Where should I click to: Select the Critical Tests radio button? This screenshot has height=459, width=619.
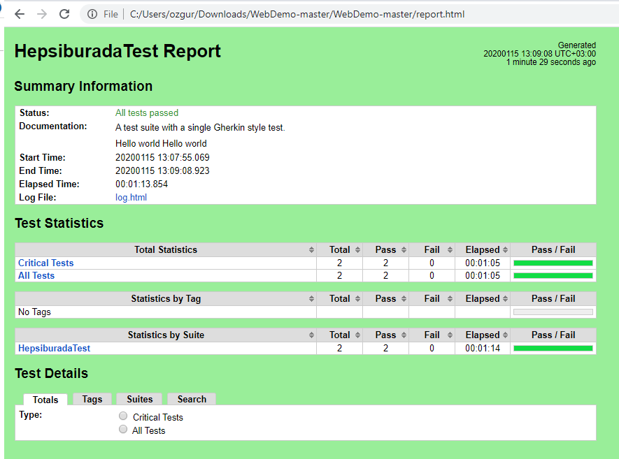[x=123, y=416]
